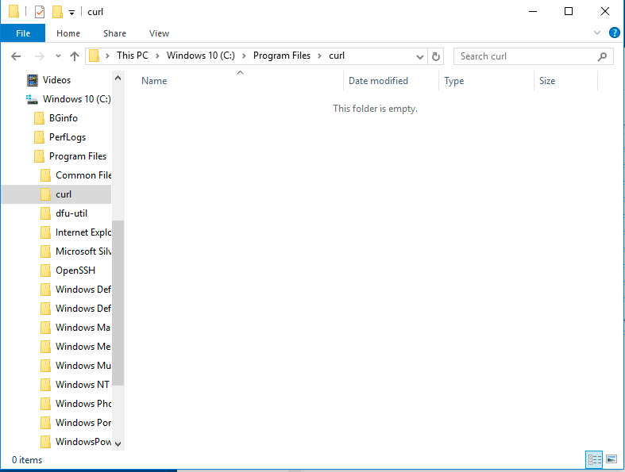Open the File menu
The image size is (625, 472).
pos(23,33)
